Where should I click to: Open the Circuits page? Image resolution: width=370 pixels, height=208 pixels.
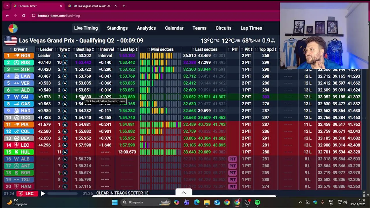tap(223, 28)
